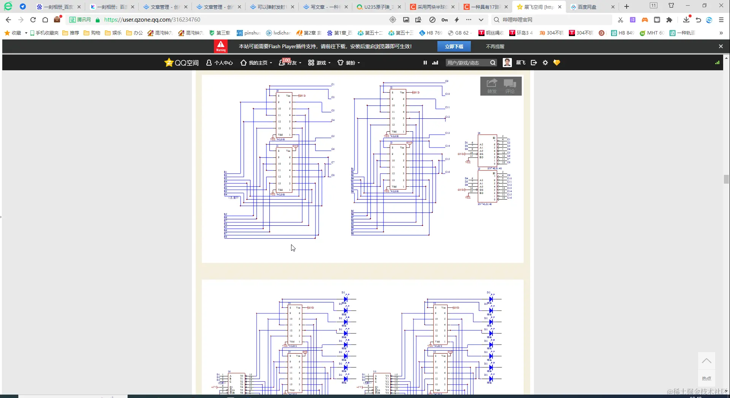Open the 办公 bookmark folder
This screenshot has width=730, height=398.
pos(135,33)
